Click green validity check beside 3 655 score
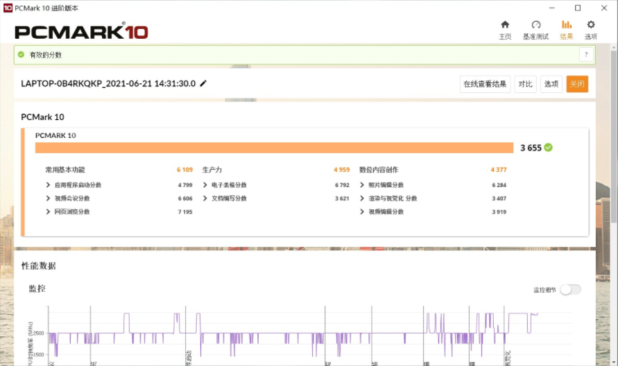 [548, 148]
